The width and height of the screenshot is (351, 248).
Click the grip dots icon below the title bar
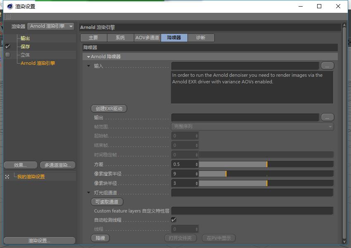click(8, 17)
